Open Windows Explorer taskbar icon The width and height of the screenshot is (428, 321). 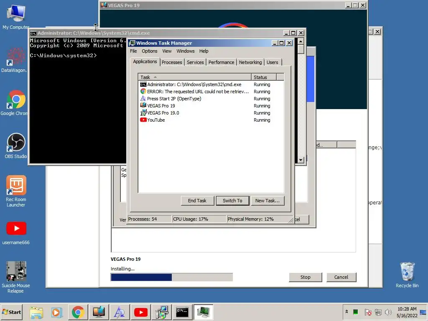click(x=36, y=312)
